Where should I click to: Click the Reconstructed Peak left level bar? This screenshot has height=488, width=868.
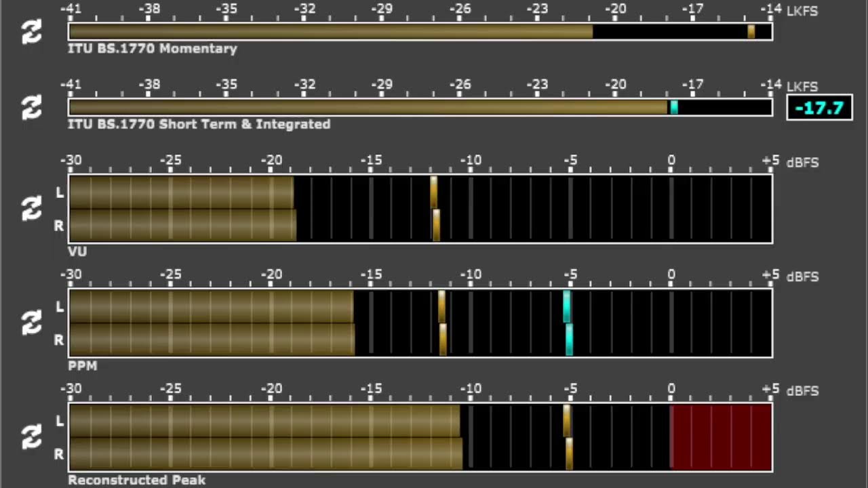click(x=264, y=421)
